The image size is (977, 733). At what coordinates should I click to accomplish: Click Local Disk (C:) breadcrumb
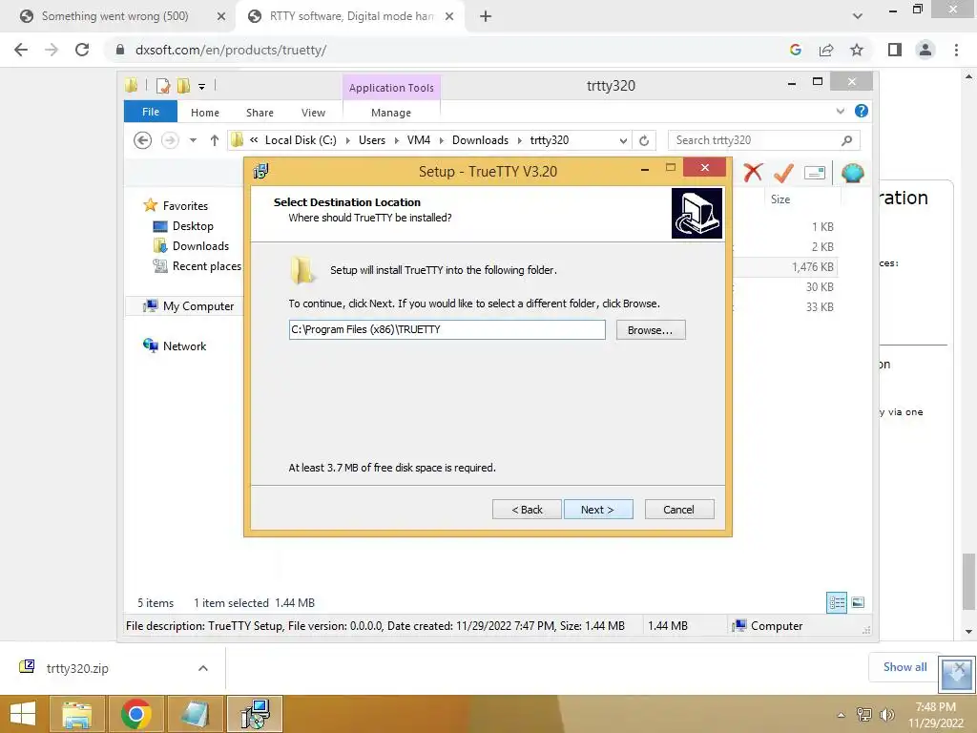click(x=301, y=140)
